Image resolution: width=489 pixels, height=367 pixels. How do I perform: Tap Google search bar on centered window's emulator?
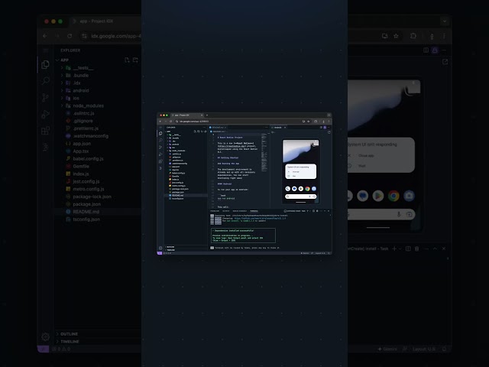[x=300, y=196]
